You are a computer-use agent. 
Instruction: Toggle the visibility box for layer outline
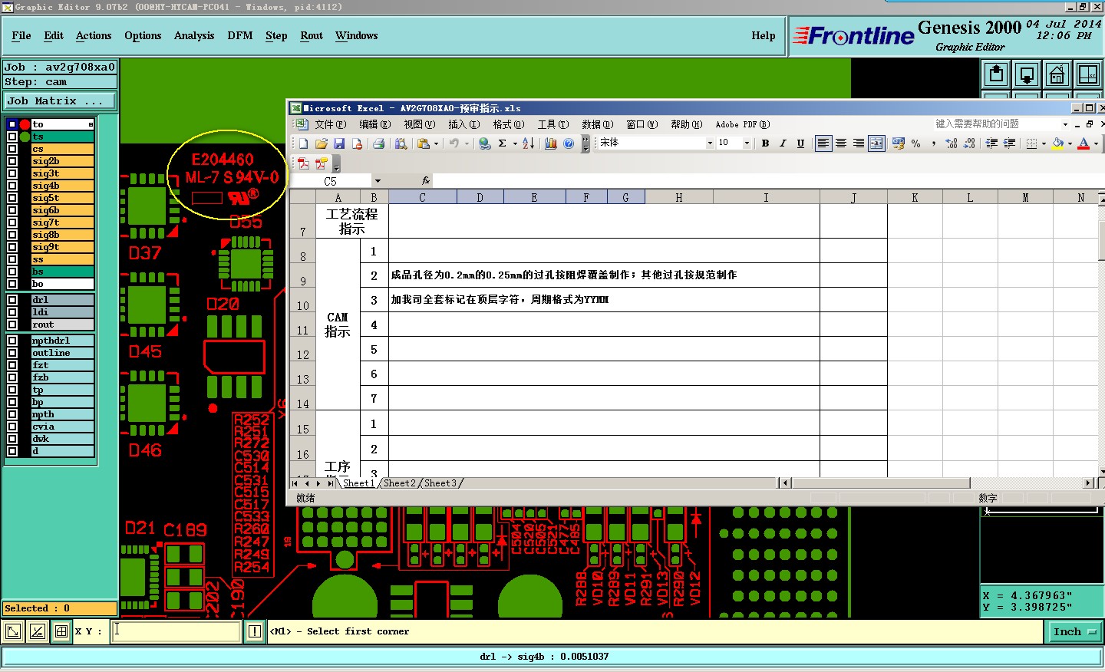tap(12, 353)
